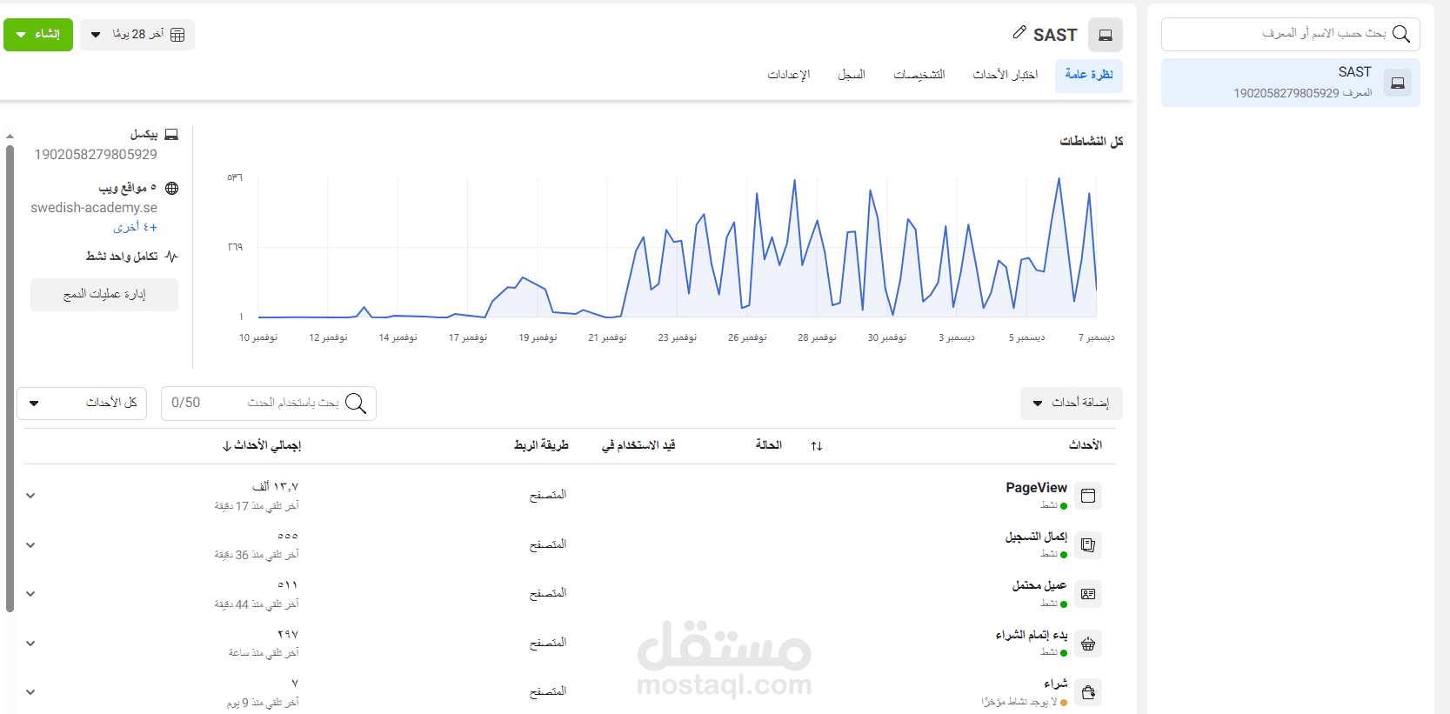
Task: Click into the search by event field
Action: pyautogui.click(x=269, y=403)
